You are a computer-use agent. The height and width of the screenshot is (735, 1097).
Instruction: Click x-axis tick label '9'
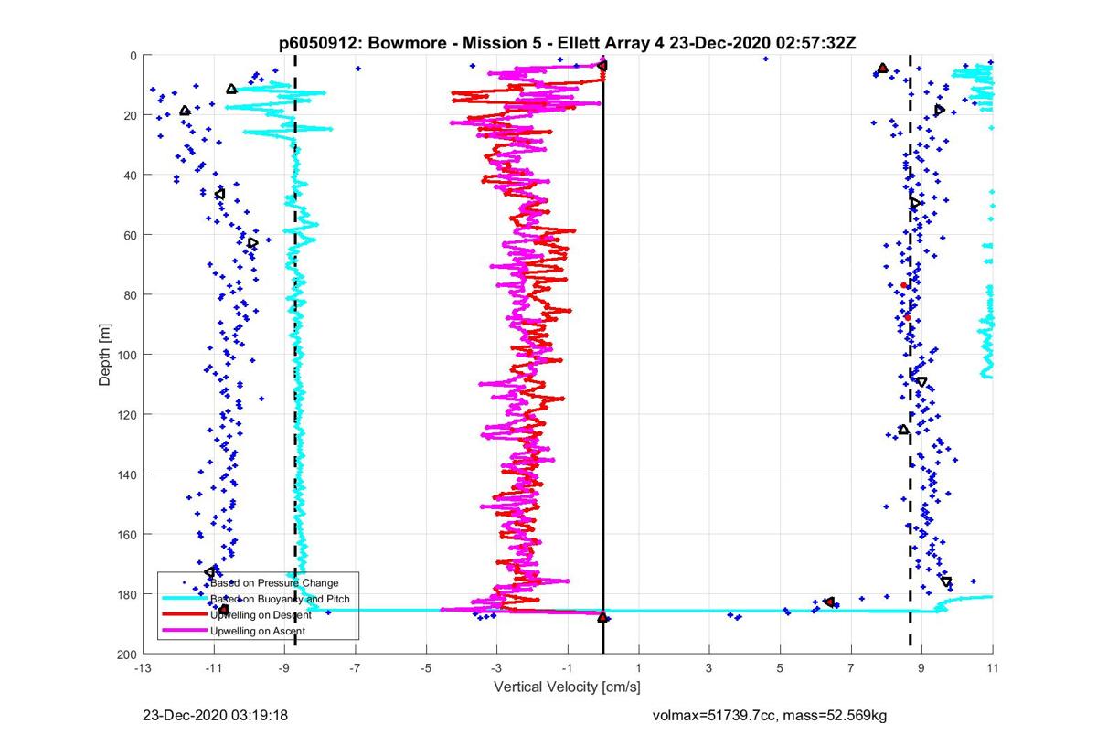point(921,669)
